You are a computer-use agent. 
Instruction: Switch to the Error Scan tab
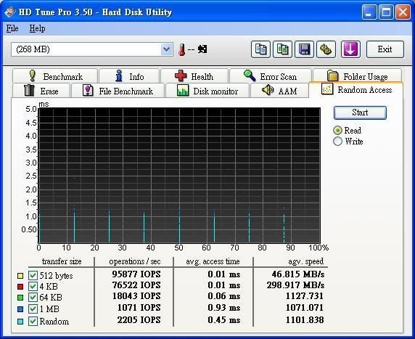click(270, 76)
